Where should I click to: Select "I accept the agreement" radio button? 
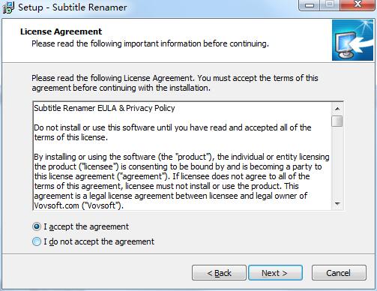click(x=37, y=226)
